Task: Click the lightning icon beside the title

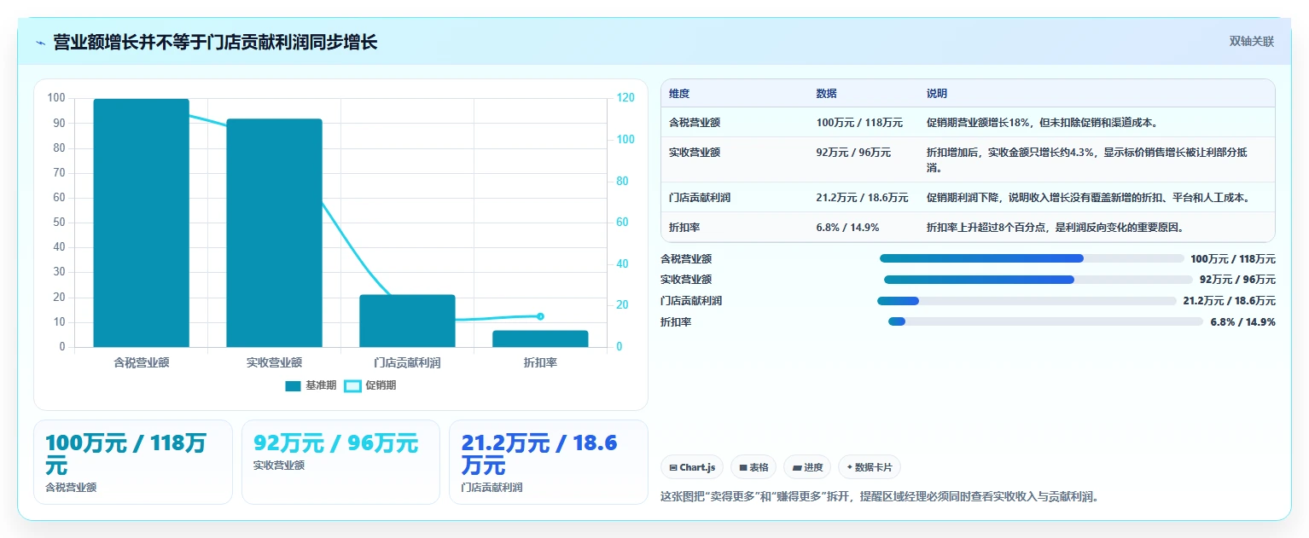Action: 40,43
